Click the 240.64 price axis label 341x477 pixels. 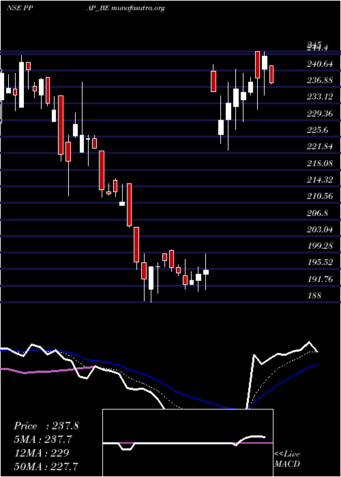(320, 64)
